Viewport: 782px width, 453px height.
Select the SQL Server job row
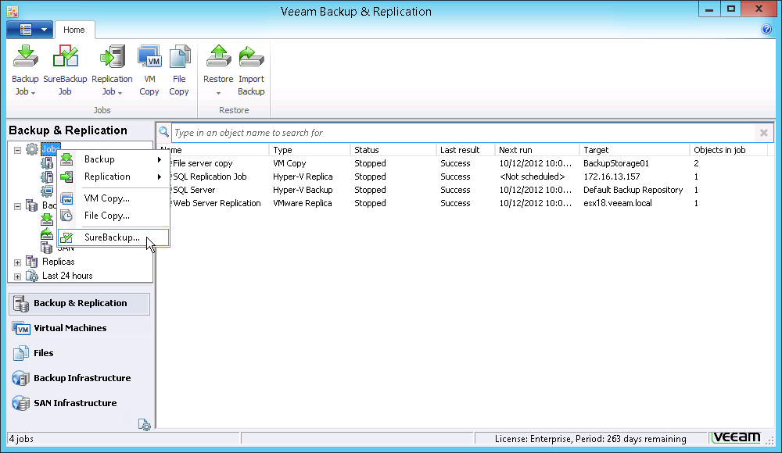click(464, 190)
